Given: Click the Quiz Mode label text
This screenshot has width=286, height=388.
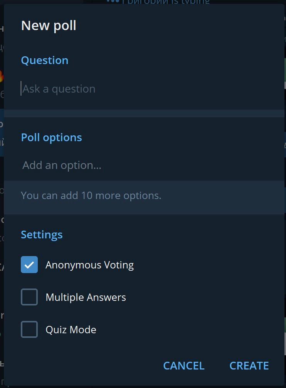Looking at the screenshot, I should coord(71,330).
